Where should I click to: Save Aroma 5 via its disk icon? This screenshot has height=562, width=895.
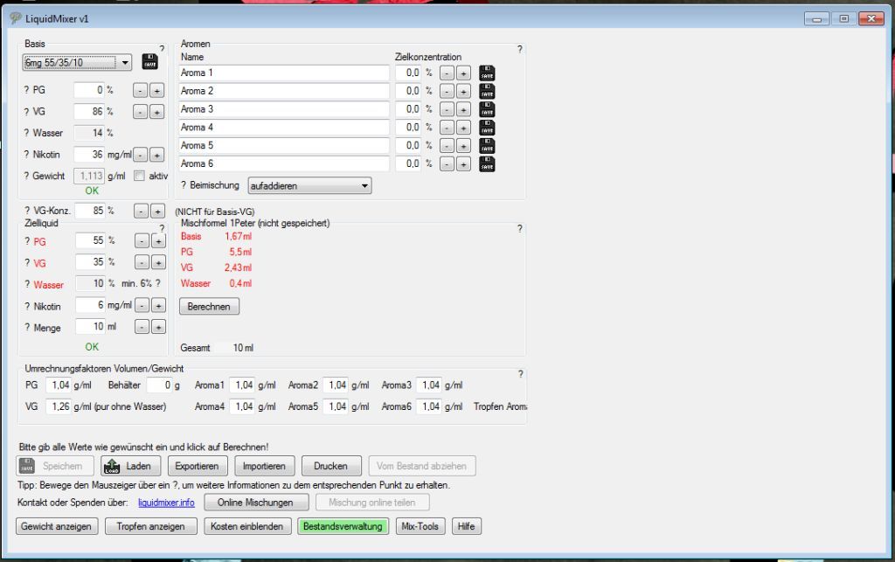click(487, 146)
